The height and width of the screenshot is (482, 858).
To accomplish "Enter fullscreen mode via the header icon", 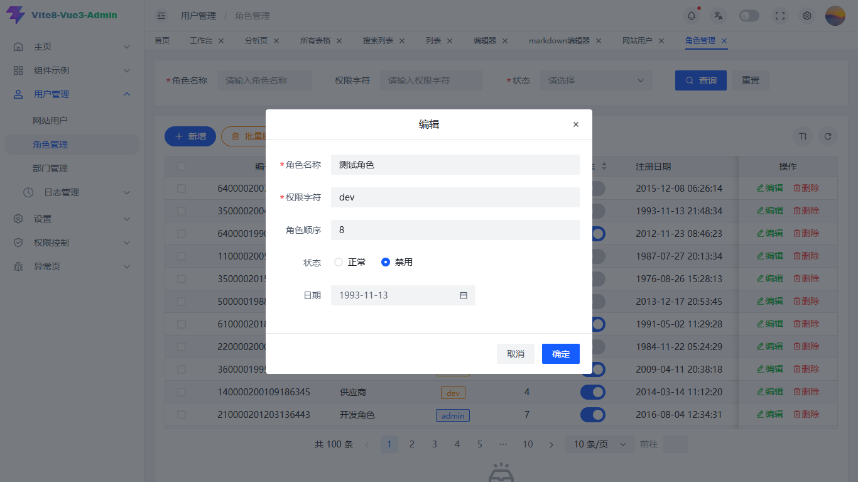I will tap(780, 16).
